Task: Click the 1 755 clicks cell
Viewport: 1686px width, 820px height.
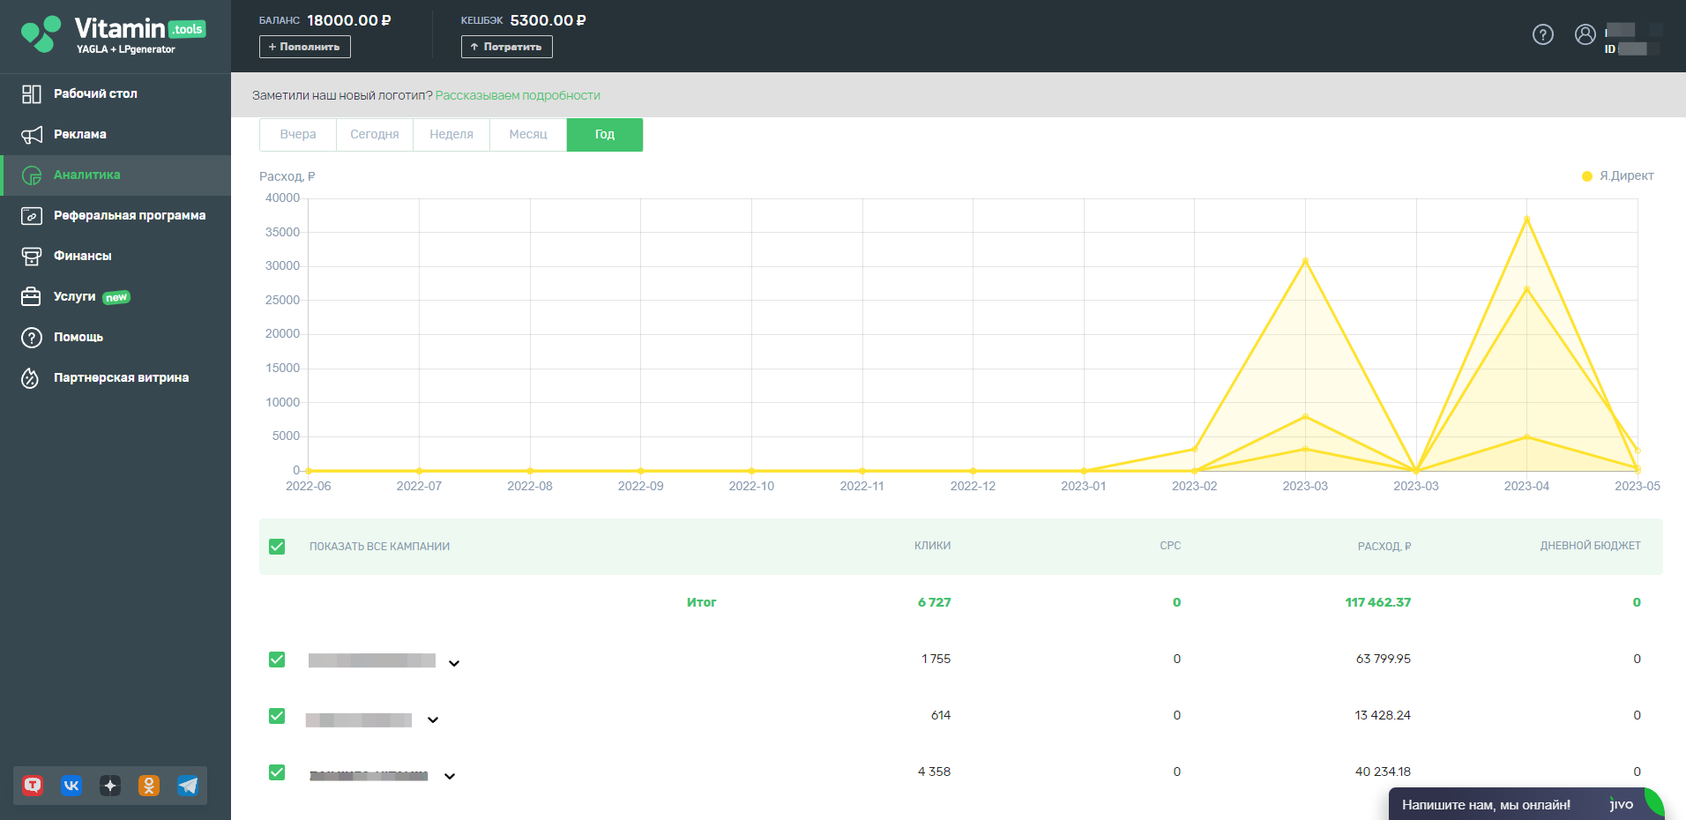Action: pyautogui.click(x=936, y=659)
